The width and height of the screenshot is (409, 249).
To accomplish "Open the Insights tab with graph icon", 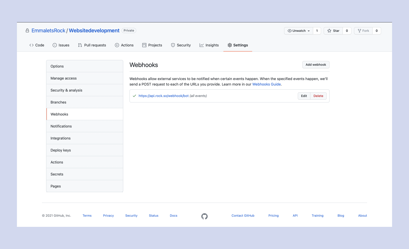I will pyautogui.click(x=209, y=45).
